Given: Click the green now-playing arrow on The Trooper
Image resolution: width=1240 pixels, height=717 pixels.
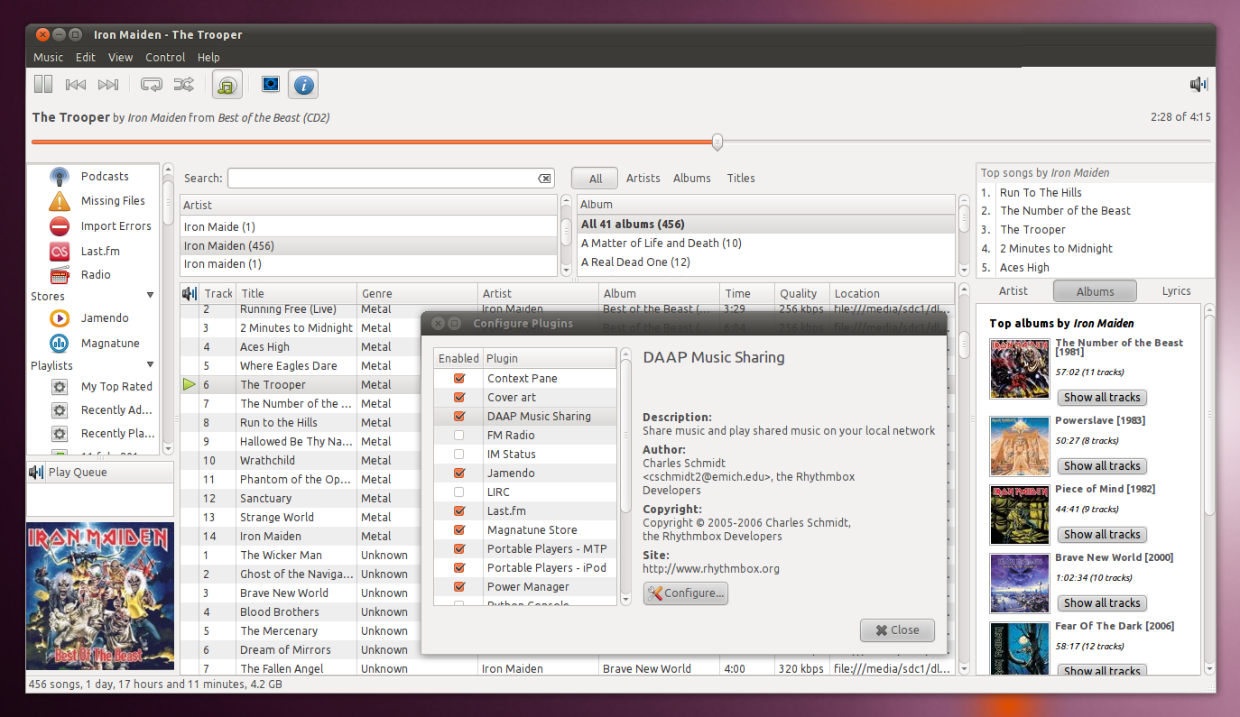Looking at the screenshot, I should 190,385.
